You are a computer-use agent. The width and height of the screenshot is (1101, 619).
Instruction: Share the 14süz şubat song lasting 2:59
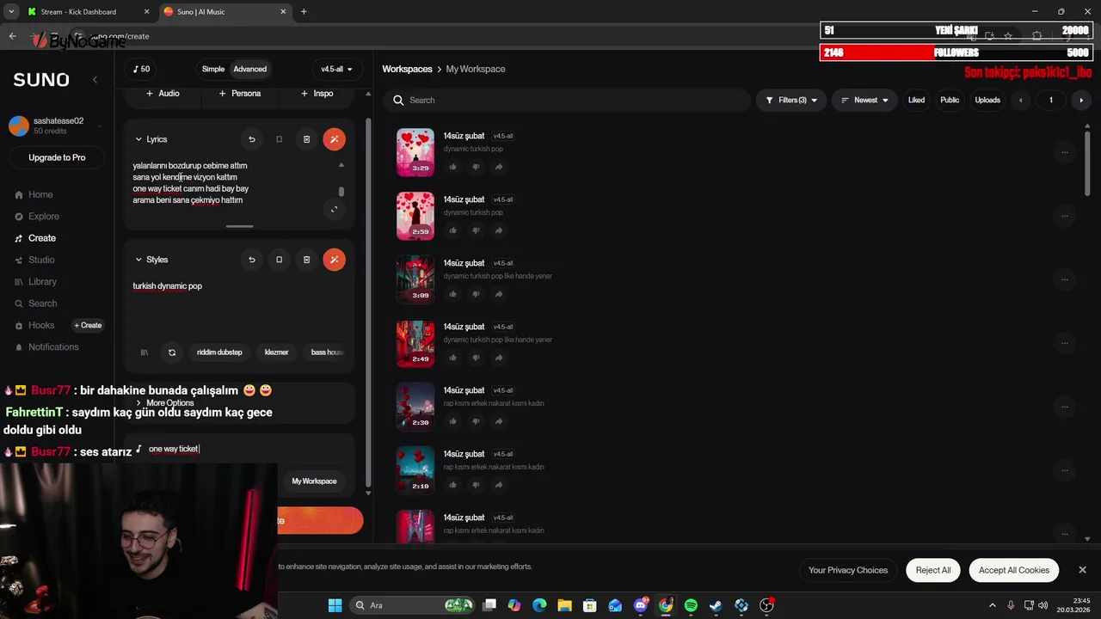tap(498, 230)
